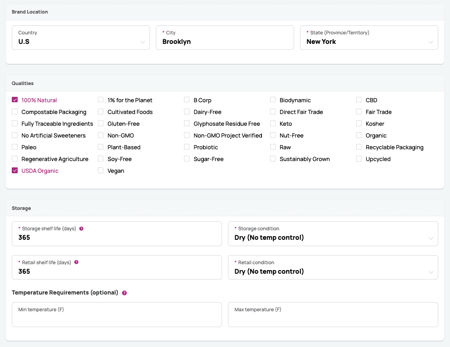Check the Dairy-Free checkbox
Viewport: 450px width, 347px height.
pyautogui.click(x=187, y=111)
